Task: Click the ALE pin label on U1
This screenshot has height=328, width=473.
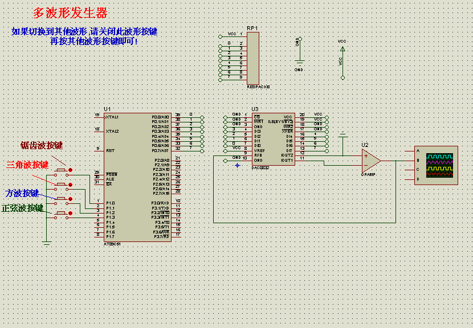Action: (110, 179)
